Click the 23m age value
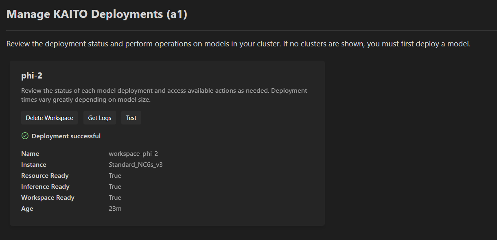This screenshot has height=240, width=497. [x=115, y=209]
